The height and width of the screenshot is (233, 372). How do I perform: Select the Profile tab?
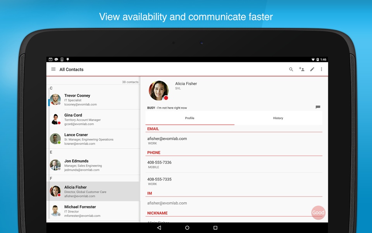tap(190, 118)
